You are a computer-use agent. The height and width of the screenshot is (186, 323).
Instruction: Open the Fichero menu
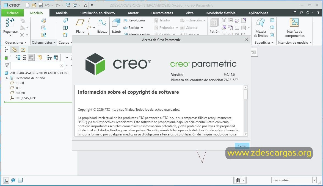13,13
